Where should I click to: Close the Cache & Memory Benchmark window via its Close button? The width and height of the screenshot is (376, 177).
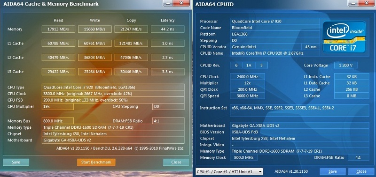click(176, 162)
